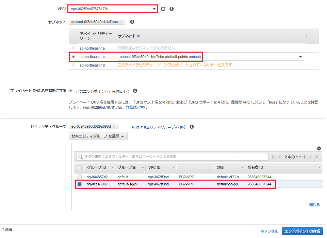Viewport: 327px width, 238px height.
Task: Toggle enable private DNS for this endpoint
Action: 71,91
